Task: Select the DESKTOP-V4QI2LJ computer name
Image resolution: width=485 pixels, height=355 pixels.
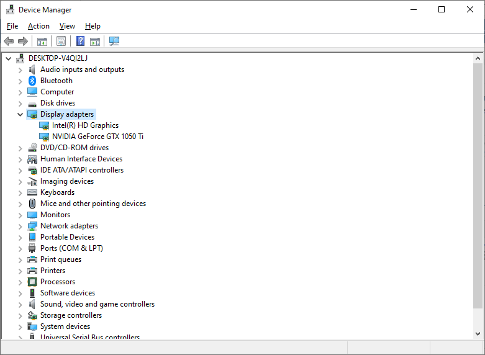Action: tap(58, 58)
